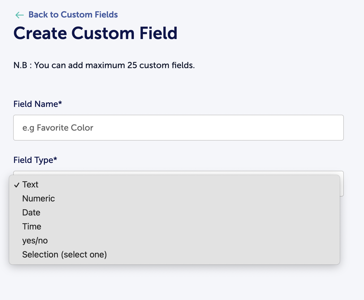Click the Field Type select box behind the list

342,186
